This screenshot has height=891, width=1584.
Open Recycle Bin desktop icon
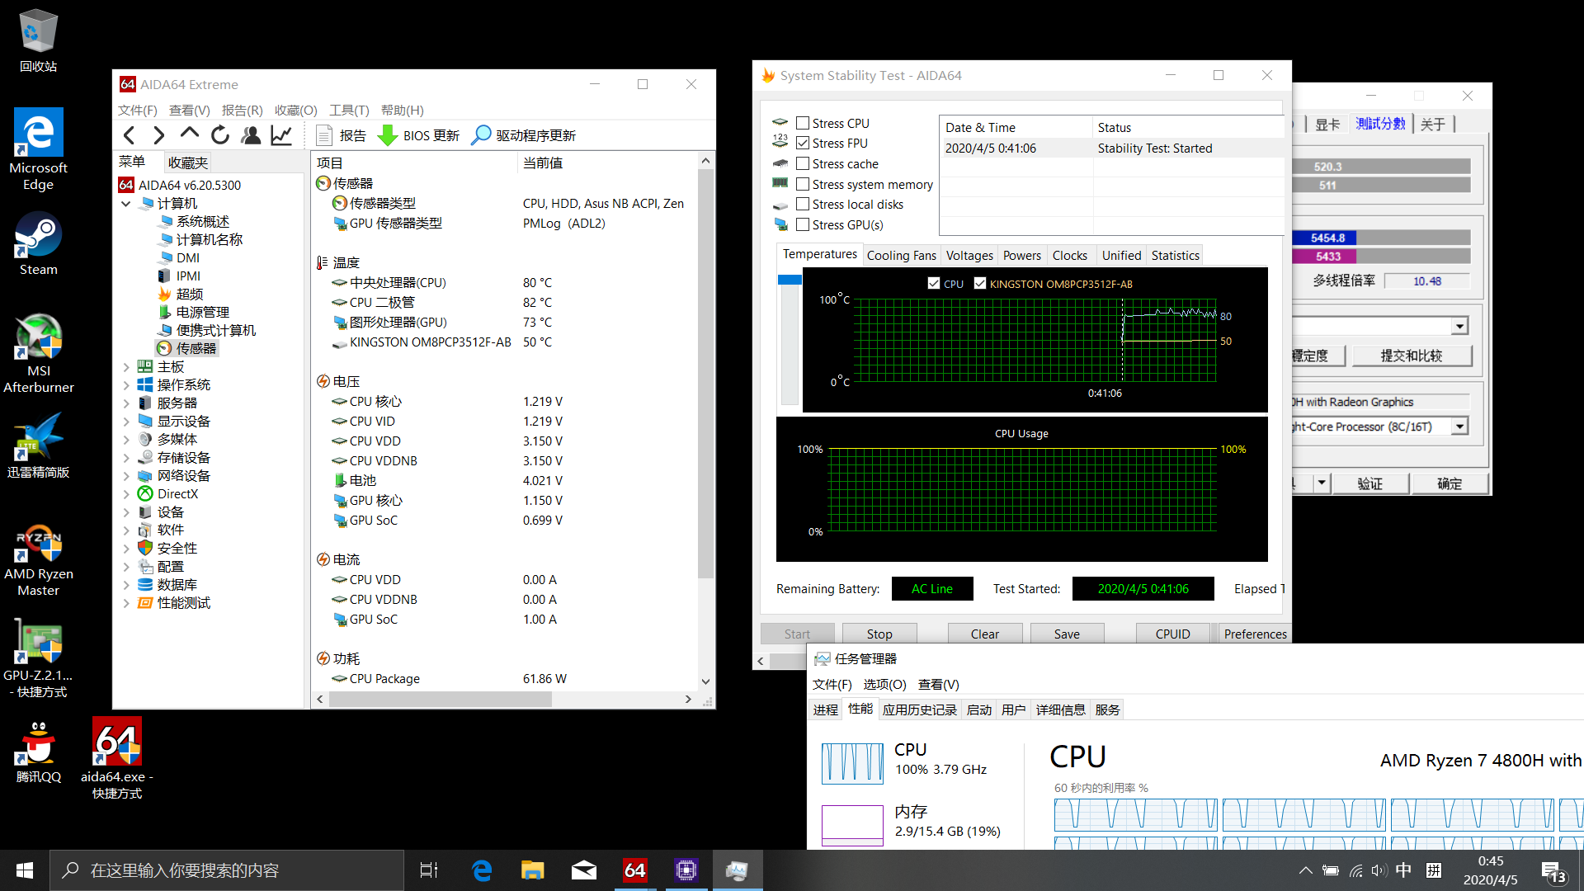click(38, 40)
